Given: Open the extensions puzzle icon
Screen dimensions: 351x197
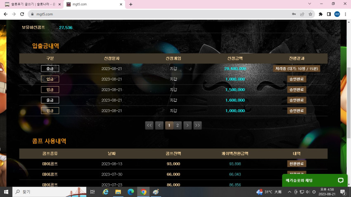Looking at the screenshot, I should 320,14.
